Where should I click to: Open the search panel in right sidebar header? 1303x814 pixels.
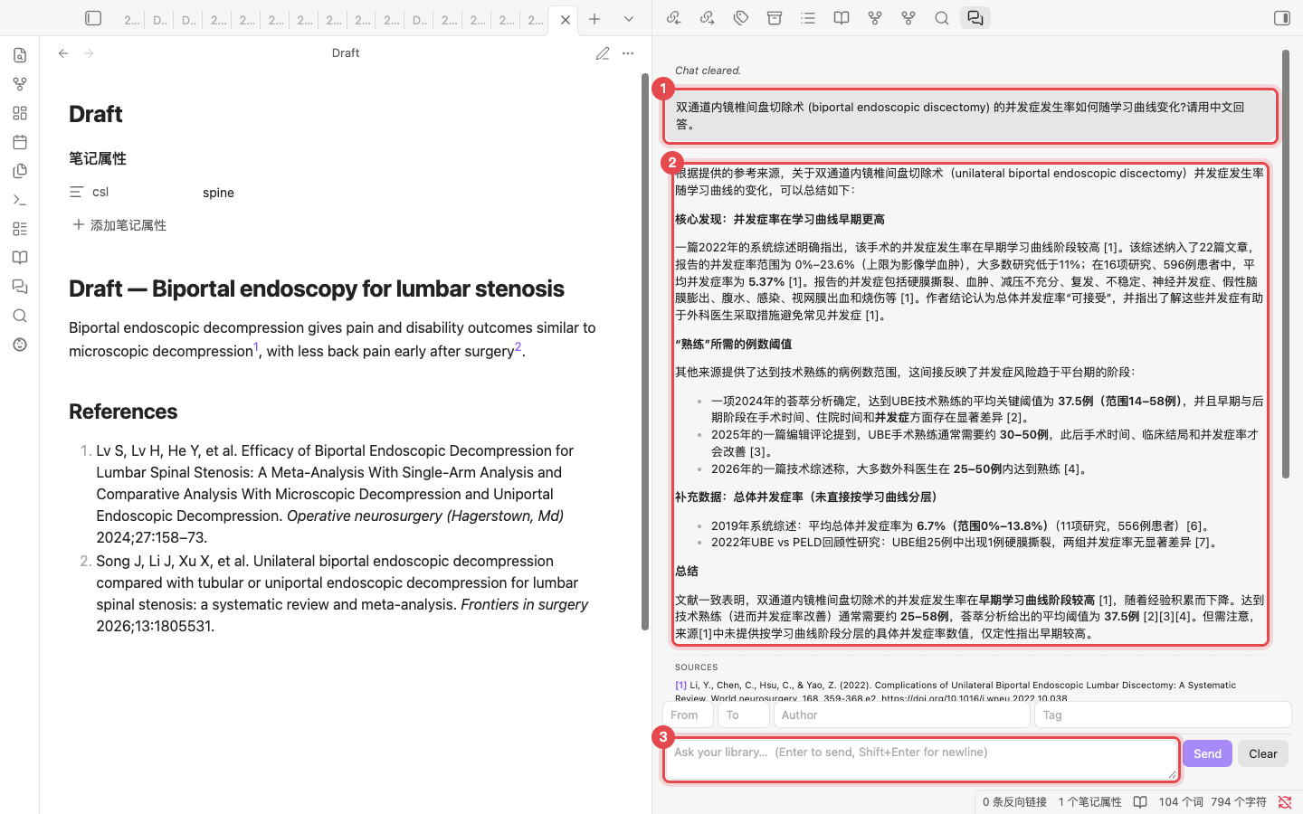(x=942, y=18)
